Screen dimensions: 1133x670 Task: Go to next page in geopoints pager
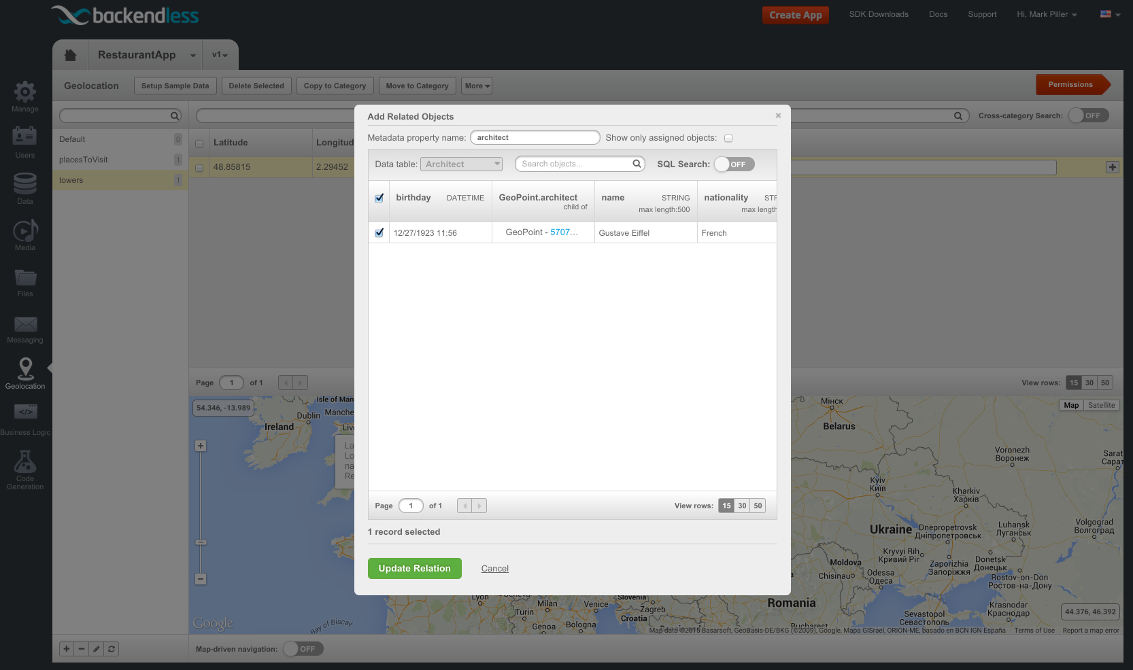pos(301,383)
